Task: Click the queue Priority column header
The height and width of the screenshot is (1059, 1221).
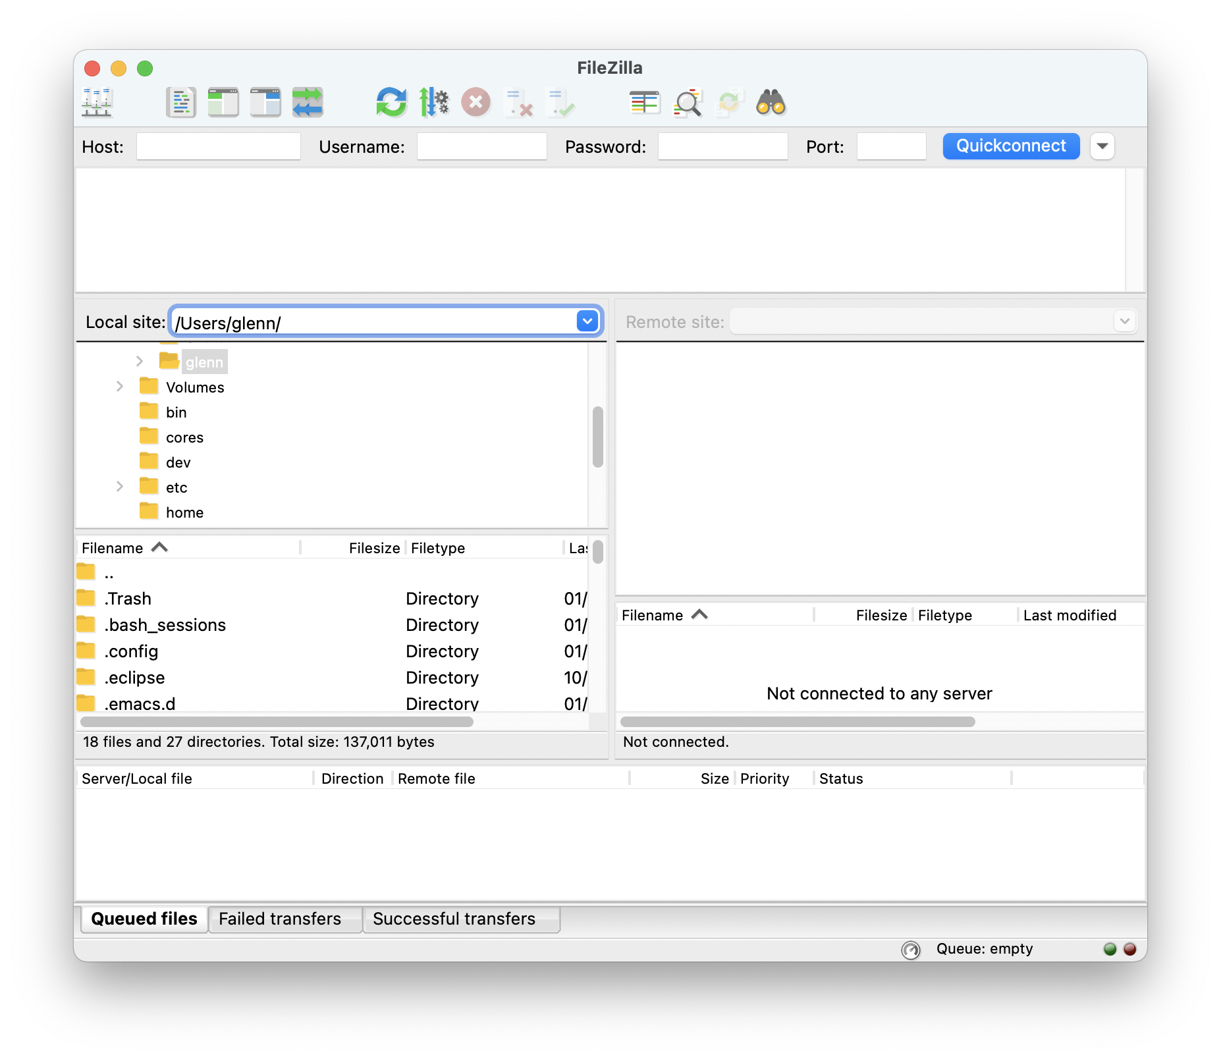Action: click(774, 778)
